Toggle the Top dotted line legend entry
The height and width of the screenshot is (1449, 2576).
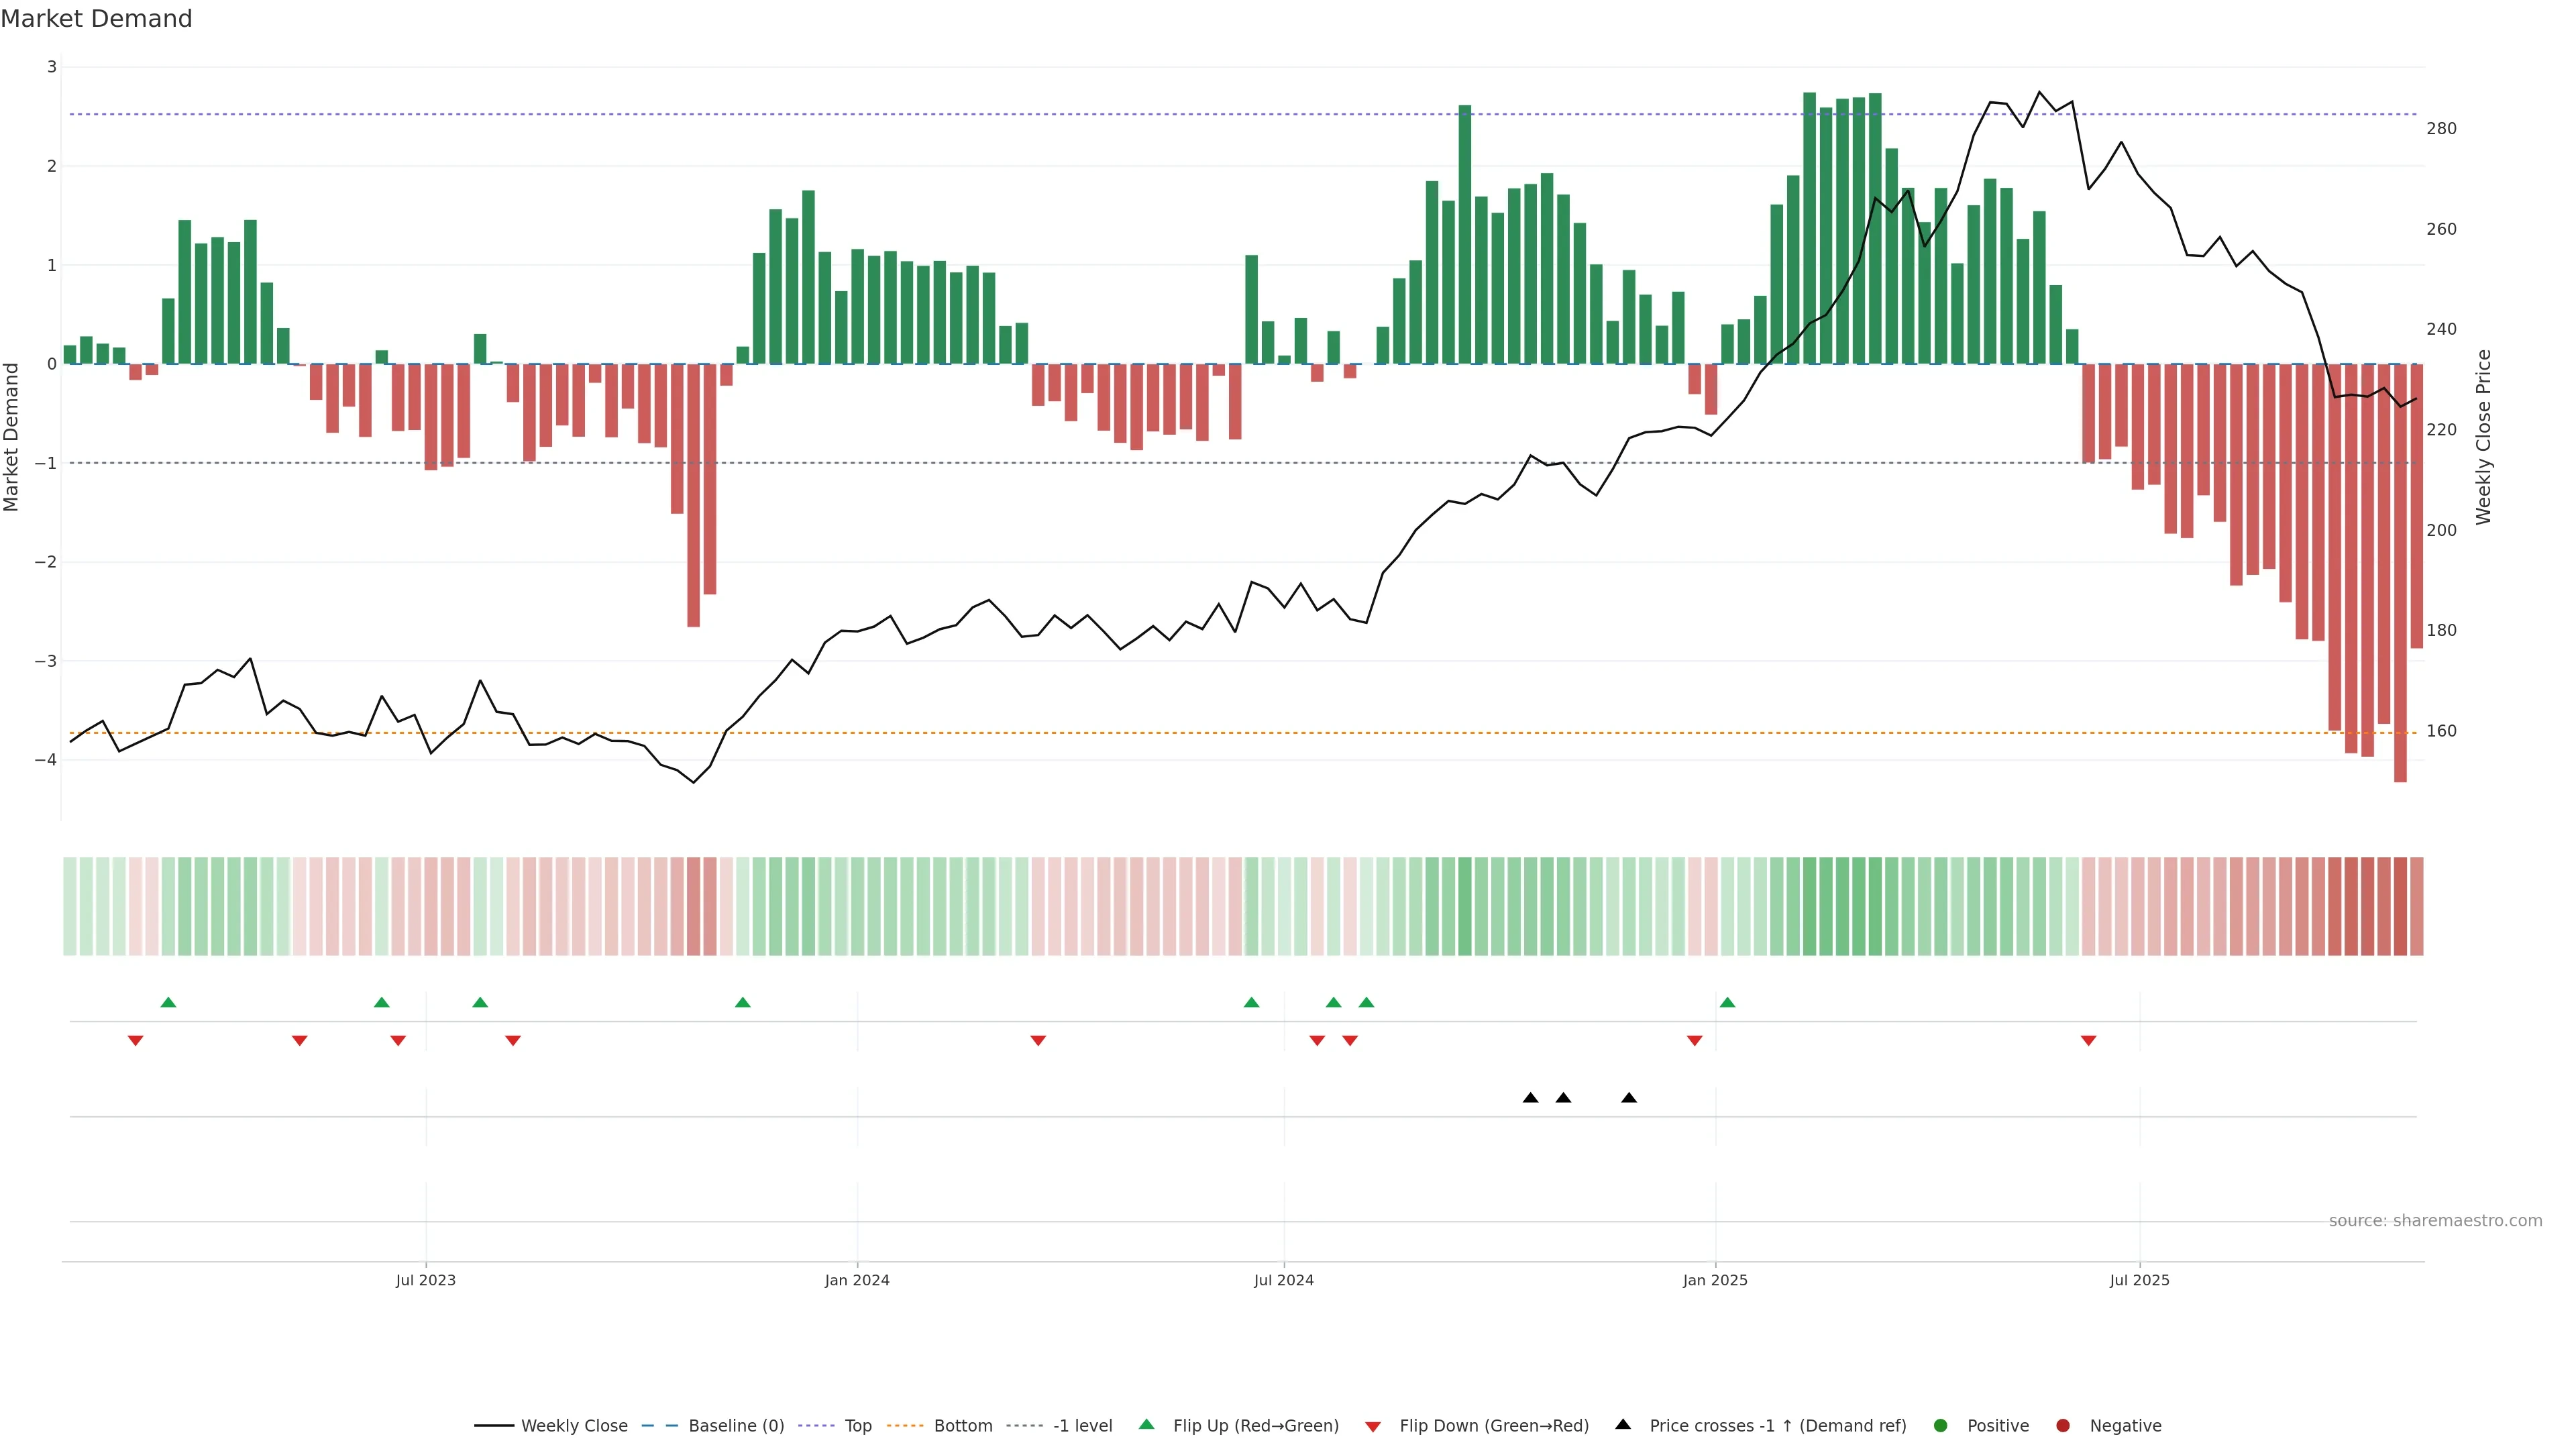[857, 1425]
